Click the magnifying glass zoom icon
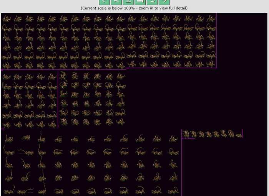269x196 pixels. pyautogui.click(x=116, y=2)
